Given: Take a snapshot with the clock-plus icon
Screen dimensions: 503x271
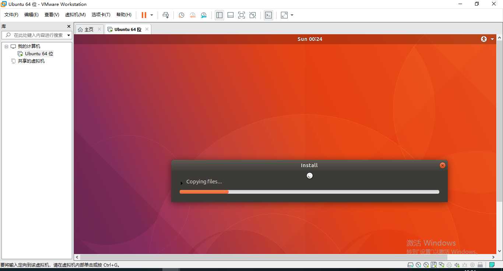Looking at the screenshot, I should pos(181,15).
